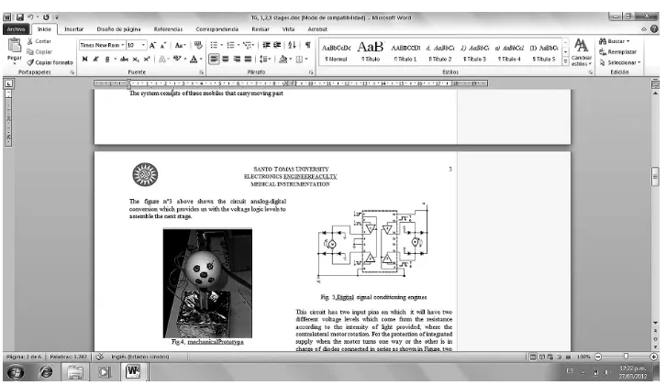Viewport: 666px width, 385px height.
Task: Toggle ruler visibility above vertical scrollbar
Action: (654, 84)
